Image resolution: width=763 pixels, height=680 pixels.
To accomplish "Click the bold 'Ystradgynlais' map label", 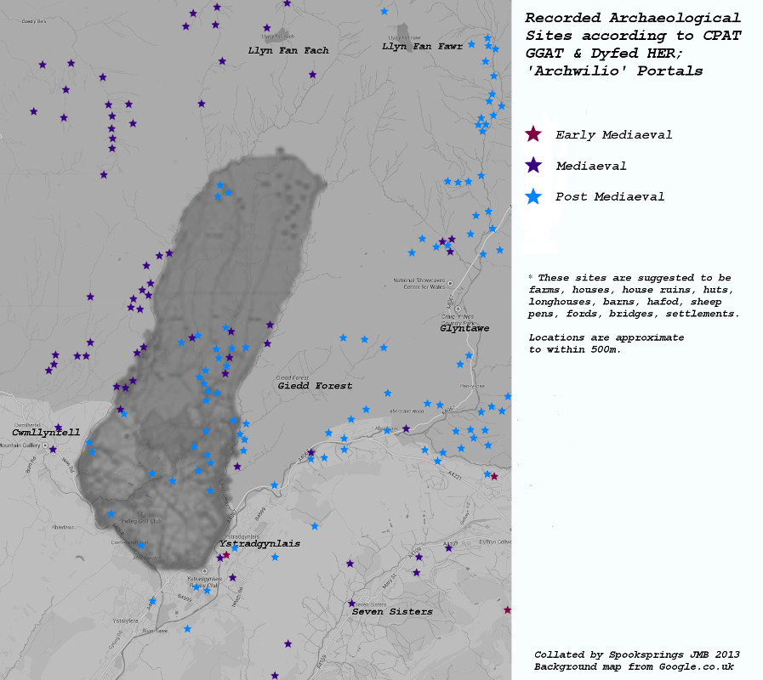I will [259, 544].
